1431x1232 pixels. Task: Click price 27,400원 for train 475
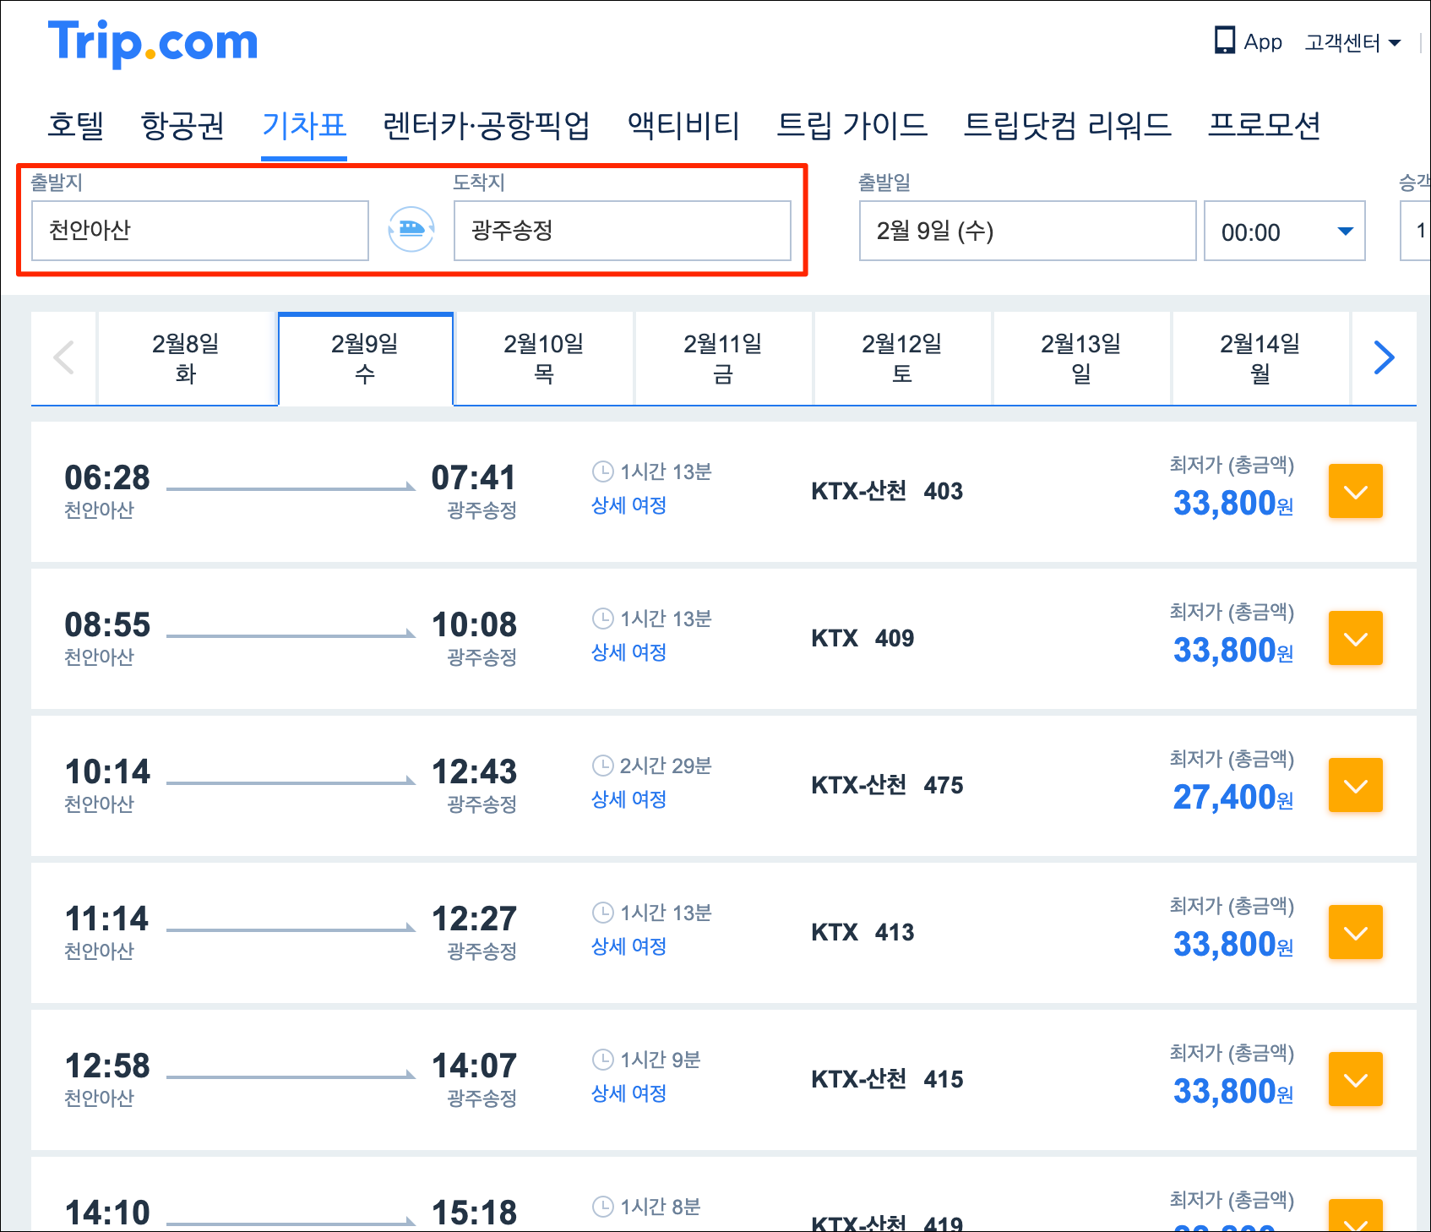1233,797
